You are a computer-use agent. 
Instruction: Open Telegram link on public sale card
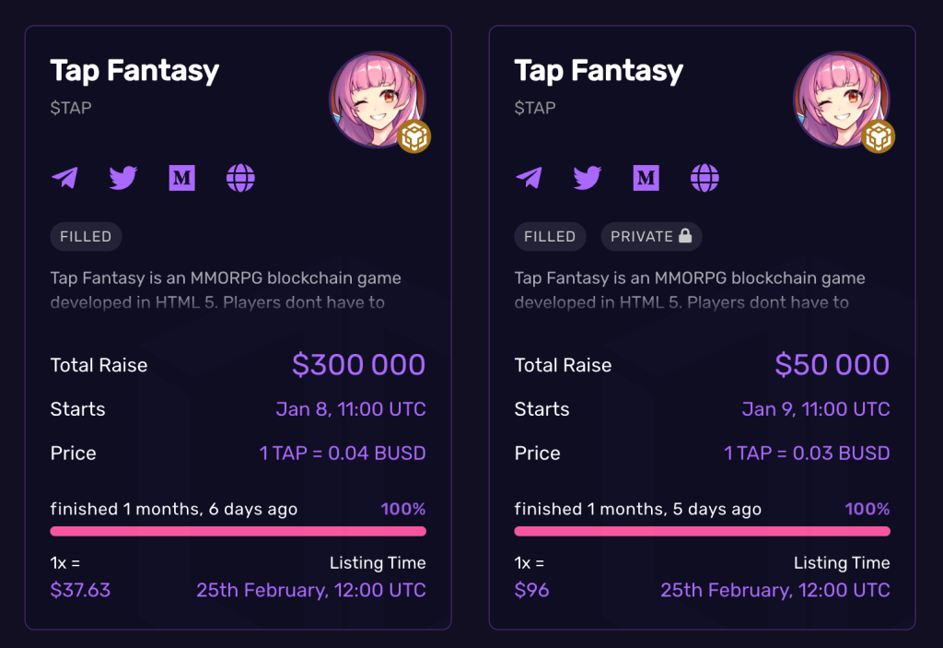[64, 178]
